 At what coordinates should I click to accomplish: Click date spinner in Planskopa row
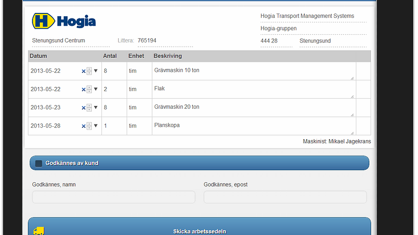pos(89,126)
